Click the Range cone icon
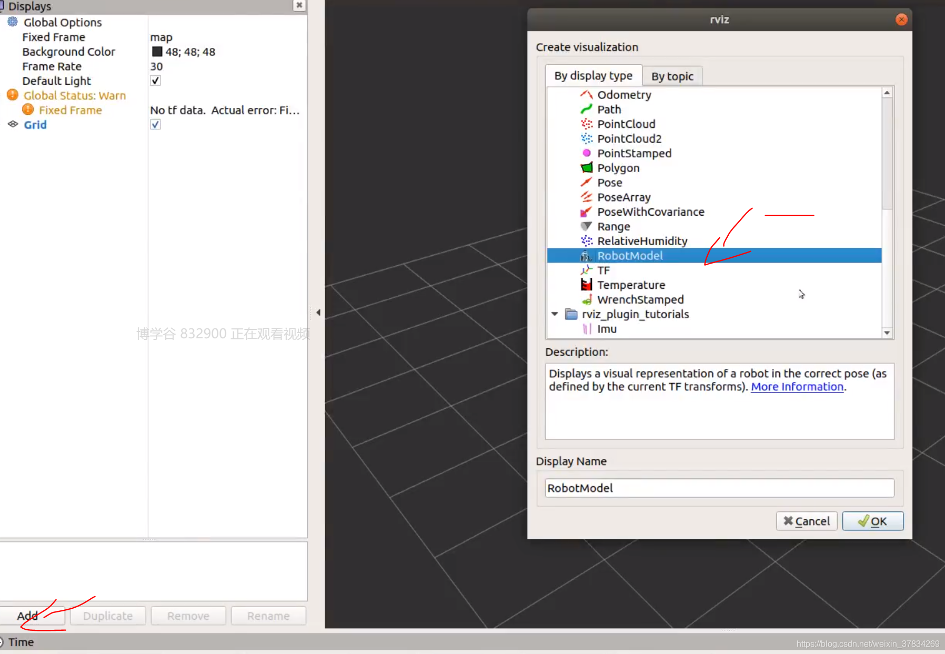This screenshot has height=654, width=945. tap(586, 226)
